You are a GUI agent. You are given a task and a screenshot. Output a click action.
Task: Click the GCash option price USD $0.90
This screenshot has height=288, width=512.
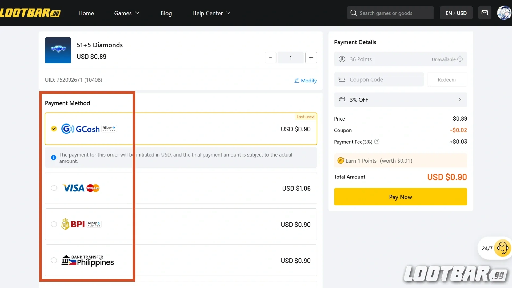pyautogui.click(x=295, y=129)
